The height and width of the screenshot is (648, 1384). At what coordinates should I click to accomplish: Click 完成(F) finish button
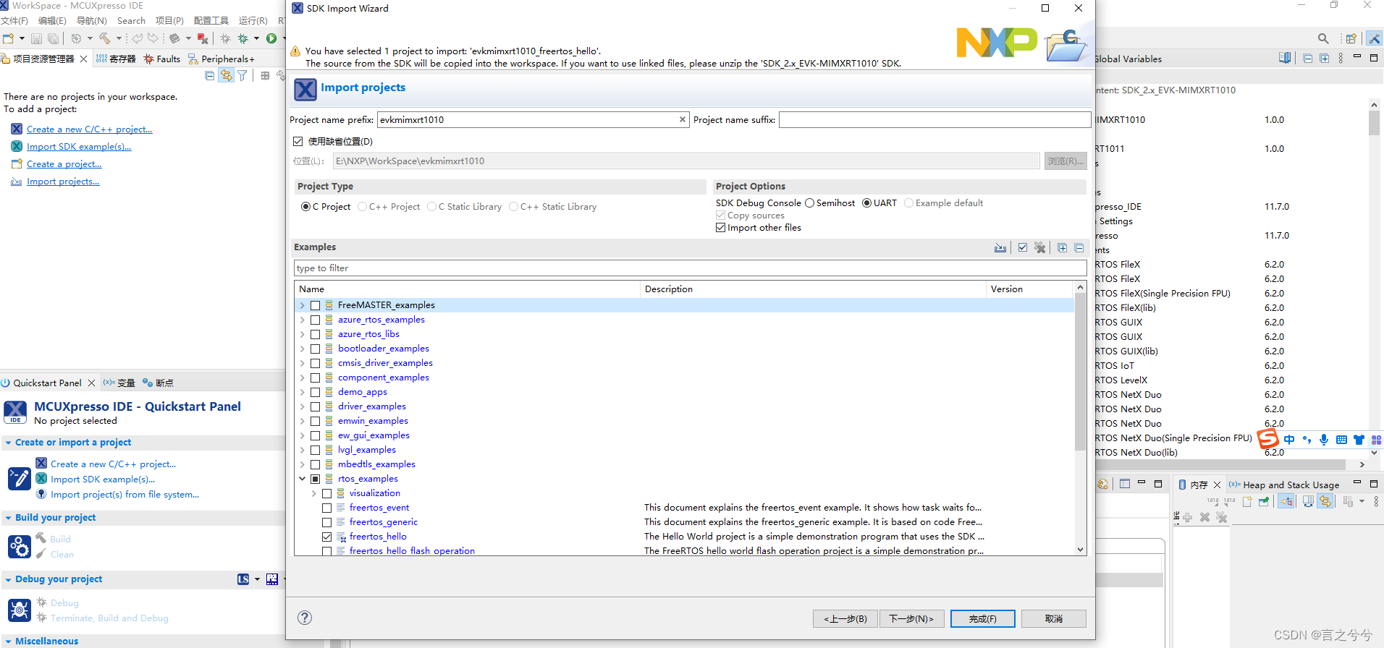[982, 618]
